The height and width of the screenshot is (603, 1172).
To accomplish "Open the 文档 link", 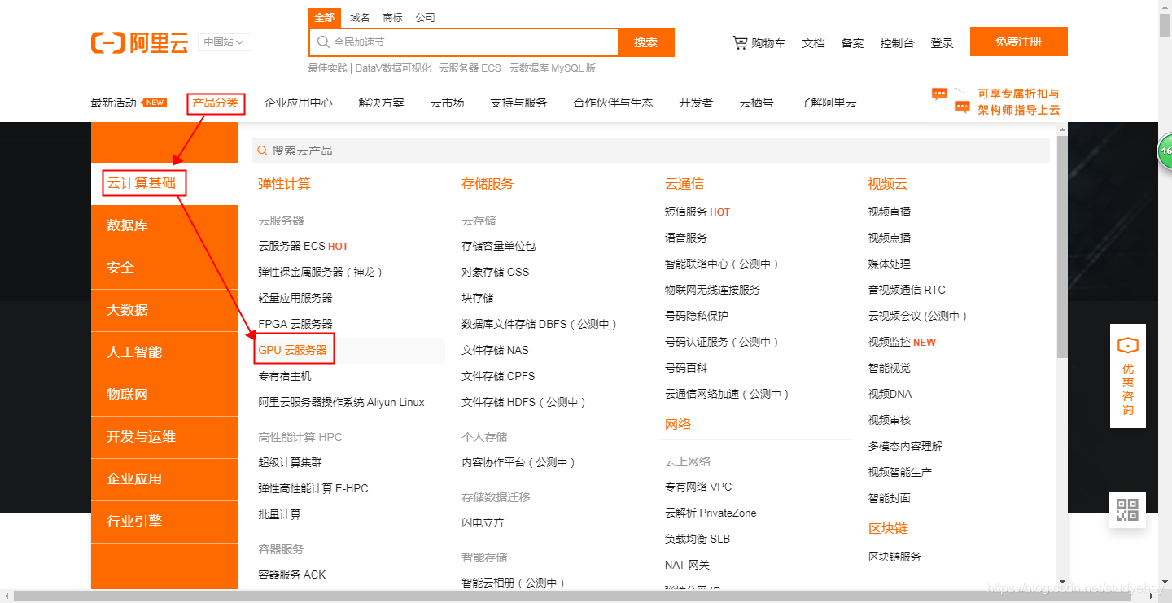I will (813, 43).
